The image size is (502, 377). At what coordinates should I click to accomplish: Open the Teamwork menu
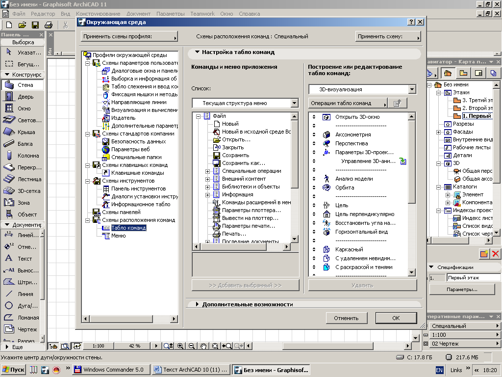click(x=202, y=14)
